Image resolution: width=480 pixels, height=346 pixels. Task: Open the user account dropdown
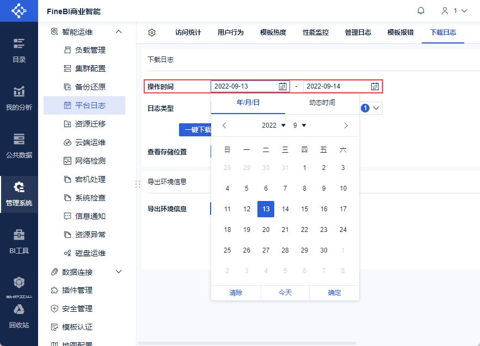click(x=455, y=11)
